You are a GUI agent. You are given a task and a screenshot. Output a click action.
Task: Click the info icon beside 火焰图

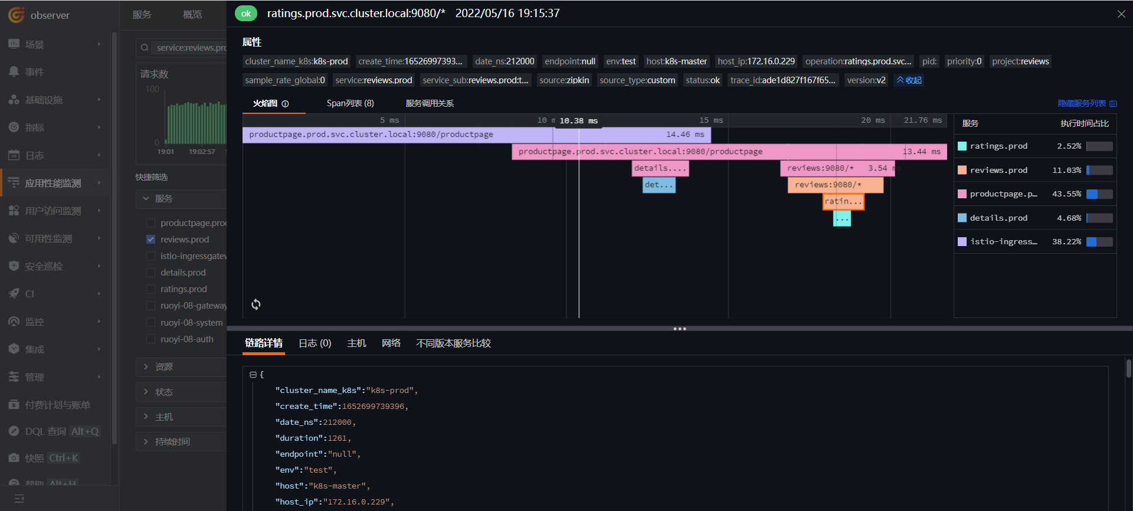[x=286, y=104]
